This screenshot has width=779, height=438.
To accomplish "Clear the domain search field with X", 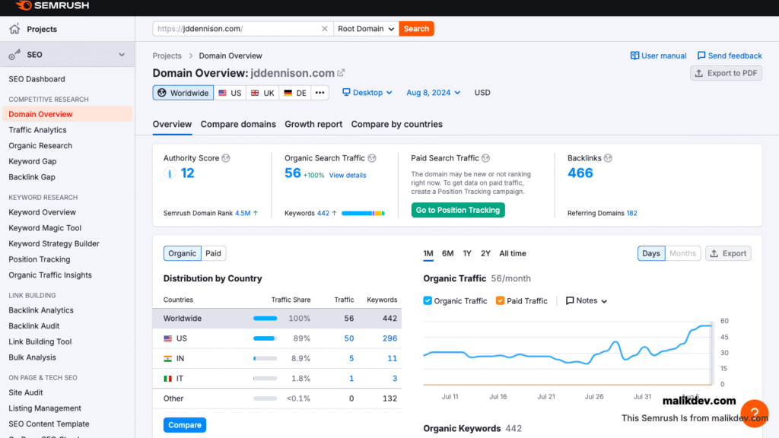I will [325, 29].
